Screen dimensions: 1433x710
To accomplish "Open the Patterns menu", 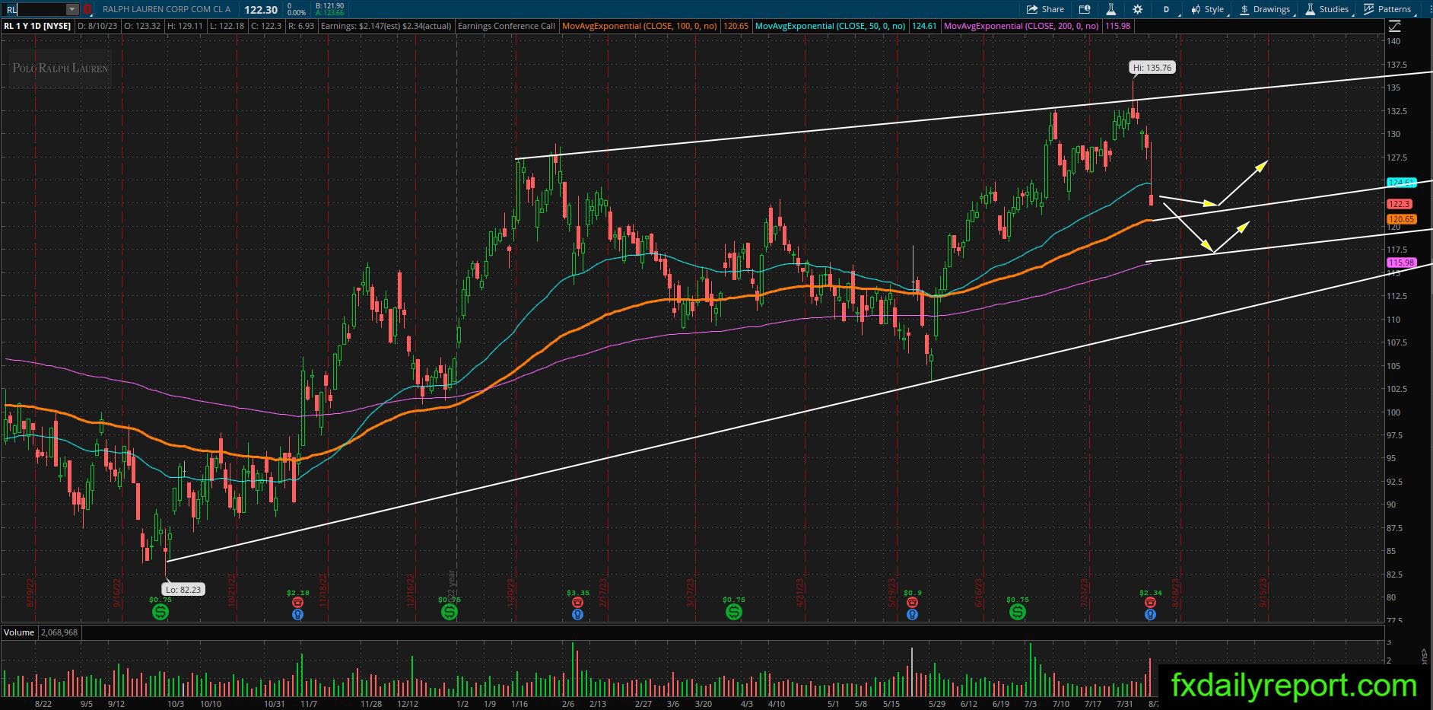I will coord(1387,9).
